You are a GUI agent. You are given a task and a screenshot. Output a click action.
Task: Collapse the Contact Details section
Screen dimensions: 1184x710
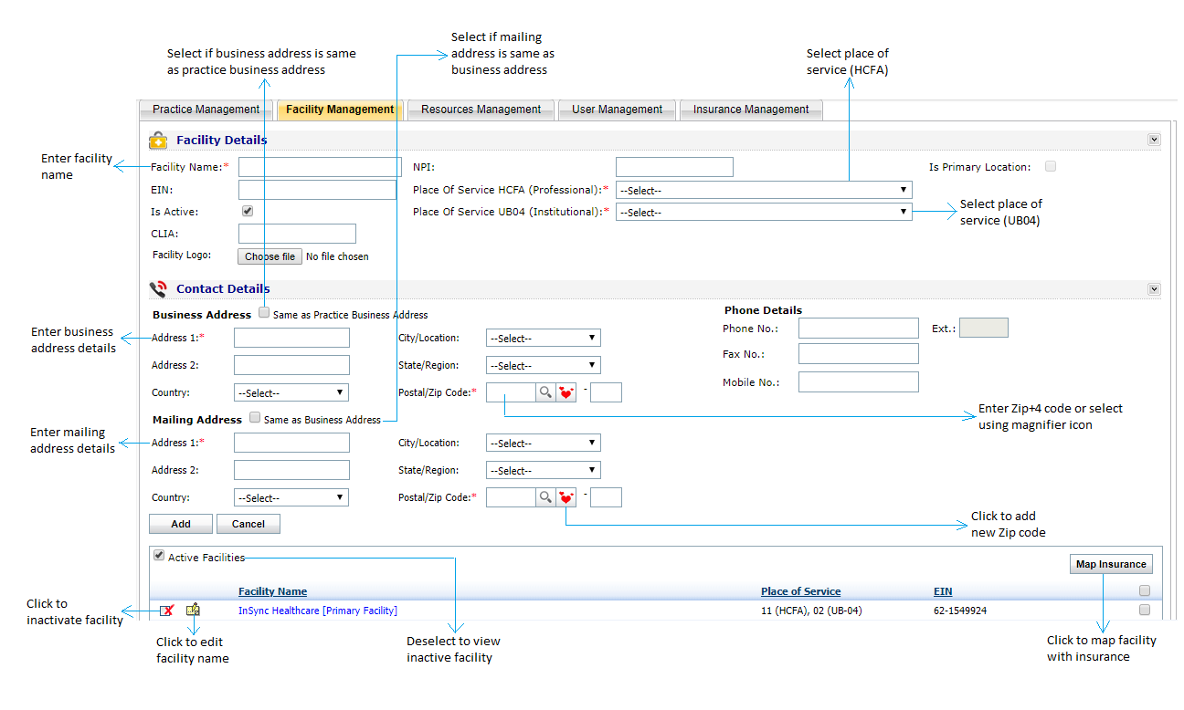[1154, 289]
